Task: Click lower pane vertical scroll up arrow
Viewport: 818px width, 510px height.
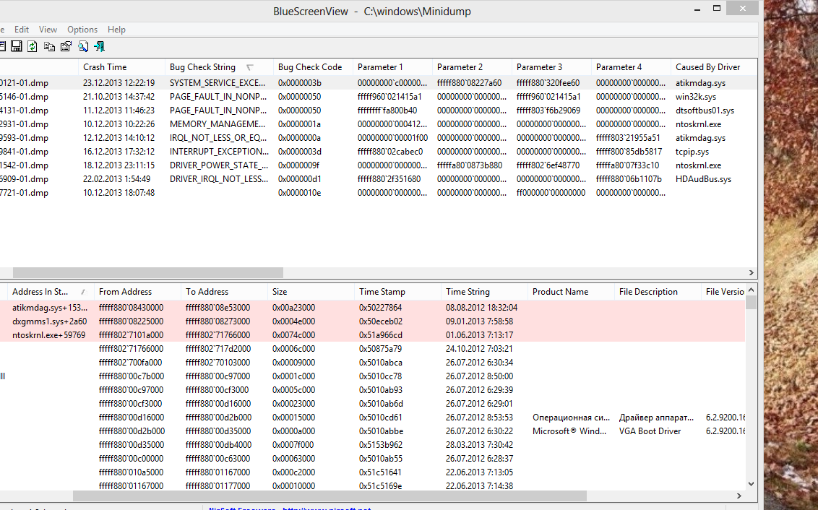Action: 752,290
